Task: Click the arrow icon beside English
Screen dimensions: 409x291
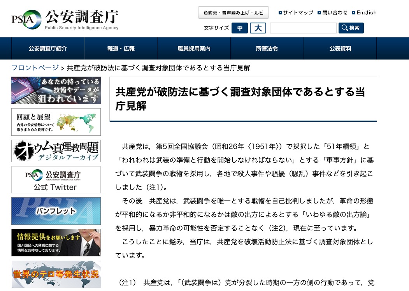Action: 353,13
